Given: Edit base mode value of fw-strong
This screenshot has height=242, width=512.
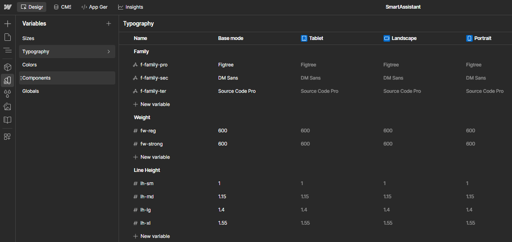Looking at the screenshot, I should click(x=223, y=144).
